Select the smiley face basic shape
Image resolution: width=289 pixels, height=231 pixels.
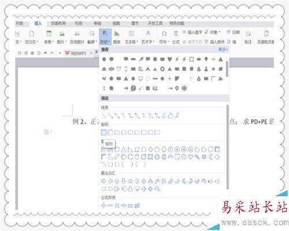(x=184, y=157)
